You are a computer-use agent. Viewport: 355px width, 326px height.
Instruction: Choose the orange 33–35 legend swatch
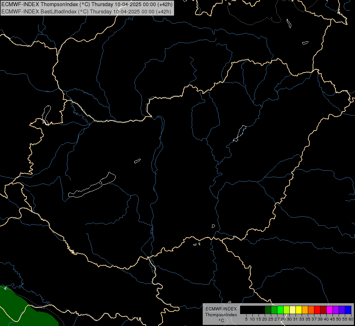click(305, 310)
